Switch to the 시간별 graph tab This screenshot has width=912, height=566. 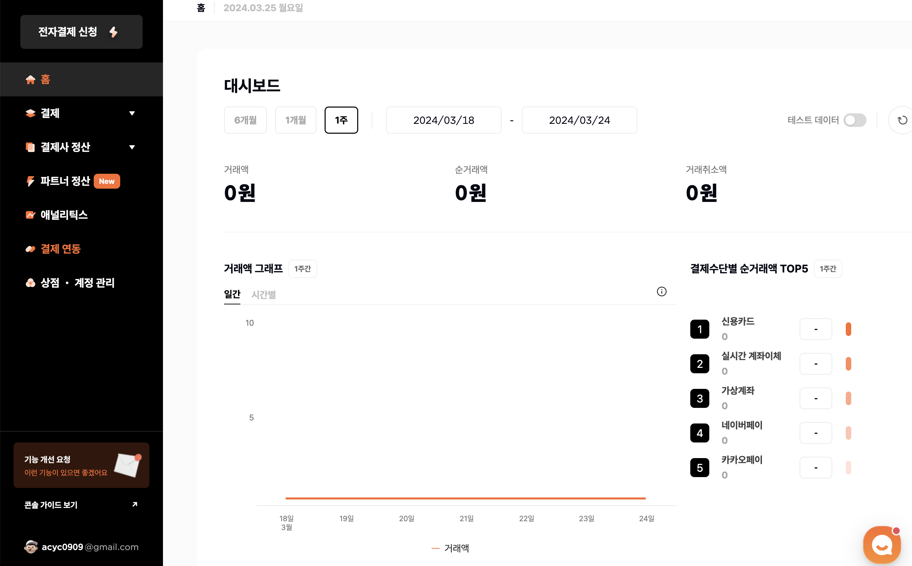point(264,295)
